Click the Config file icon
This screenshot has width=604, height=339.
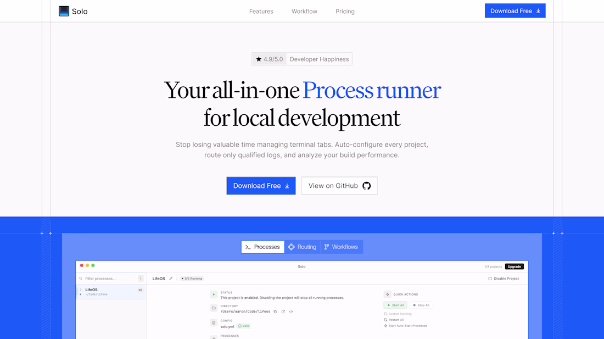[x=214, y=323]
